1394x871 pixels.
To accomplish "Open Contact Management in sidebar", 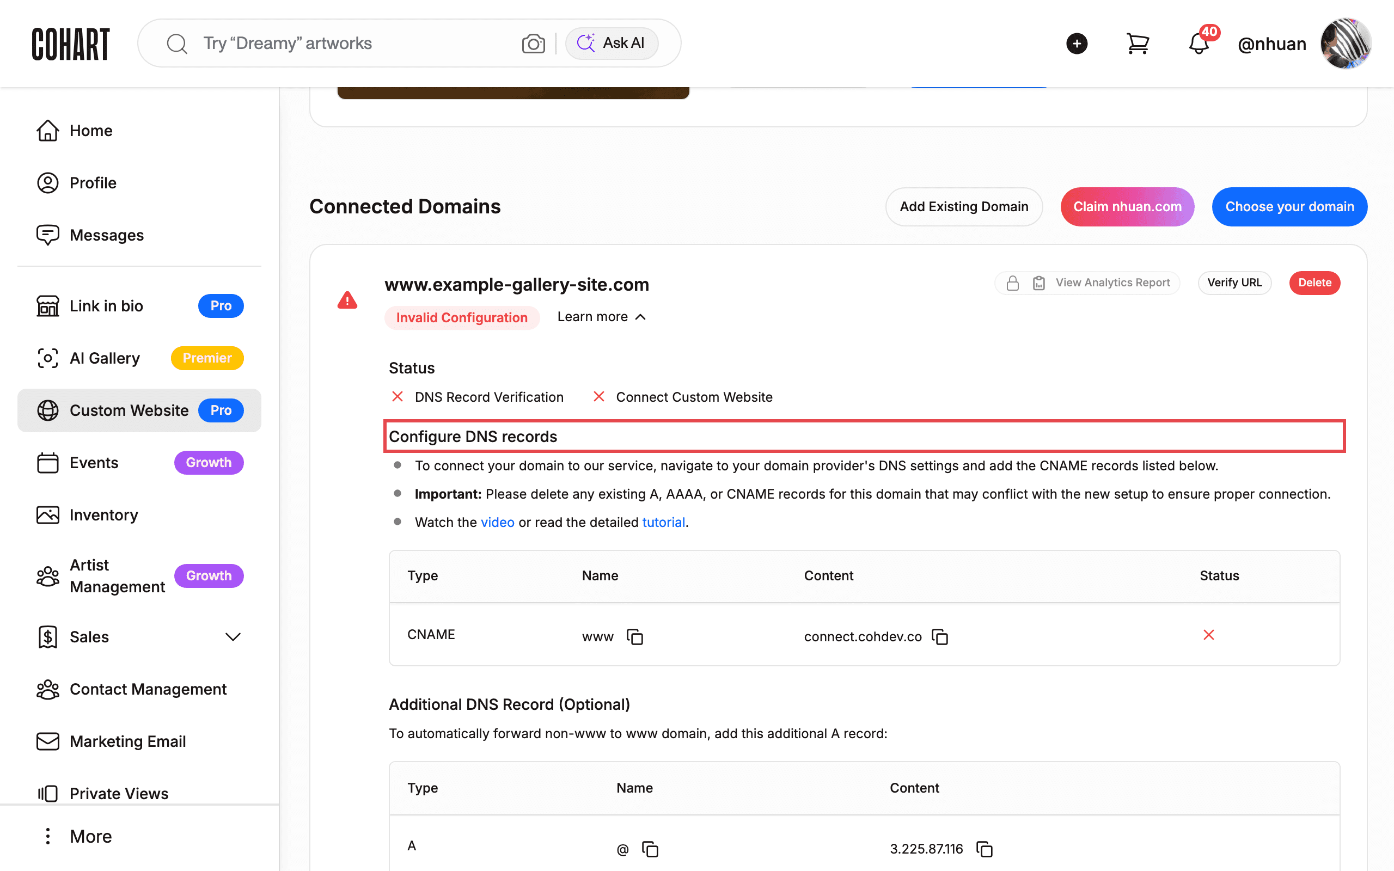I will tap(139, 690).
